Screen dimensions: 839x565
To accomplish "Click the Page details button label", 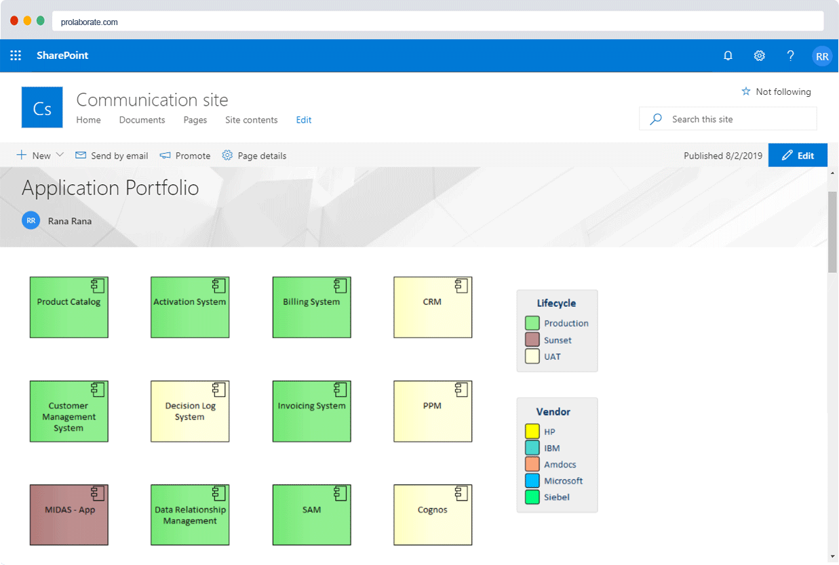I will click(x=262, y=156).
